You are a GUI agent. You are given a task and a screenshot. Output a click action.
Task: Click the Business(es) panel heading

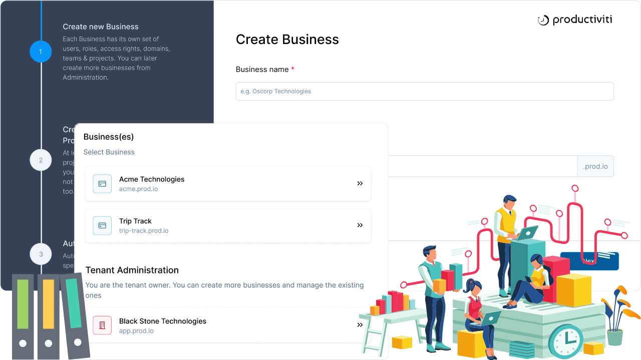pos(109,137)
